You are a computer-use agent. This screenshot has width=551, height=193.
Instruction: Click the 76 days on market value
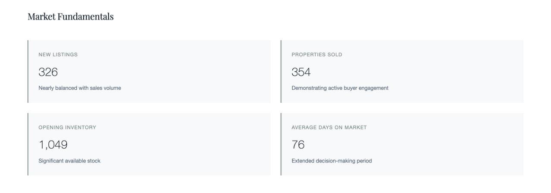coord(298,145)
